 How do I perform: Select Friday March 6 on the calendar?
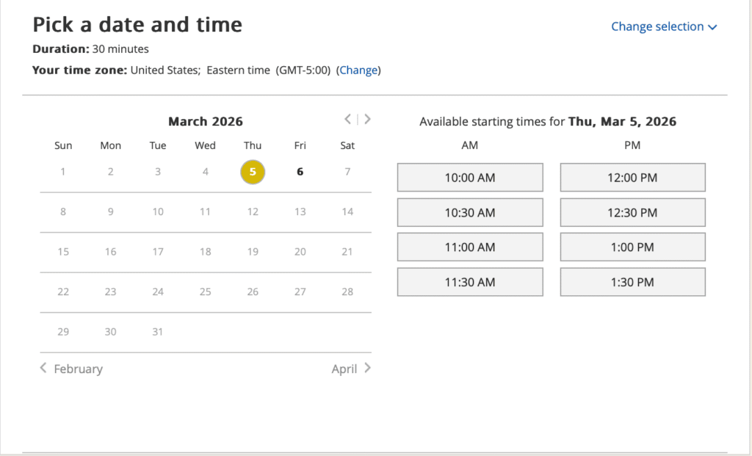(300, 172)
